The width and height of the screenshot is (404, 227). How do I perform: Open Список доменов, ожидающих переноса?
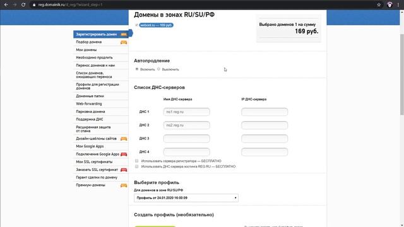(94, 75)
